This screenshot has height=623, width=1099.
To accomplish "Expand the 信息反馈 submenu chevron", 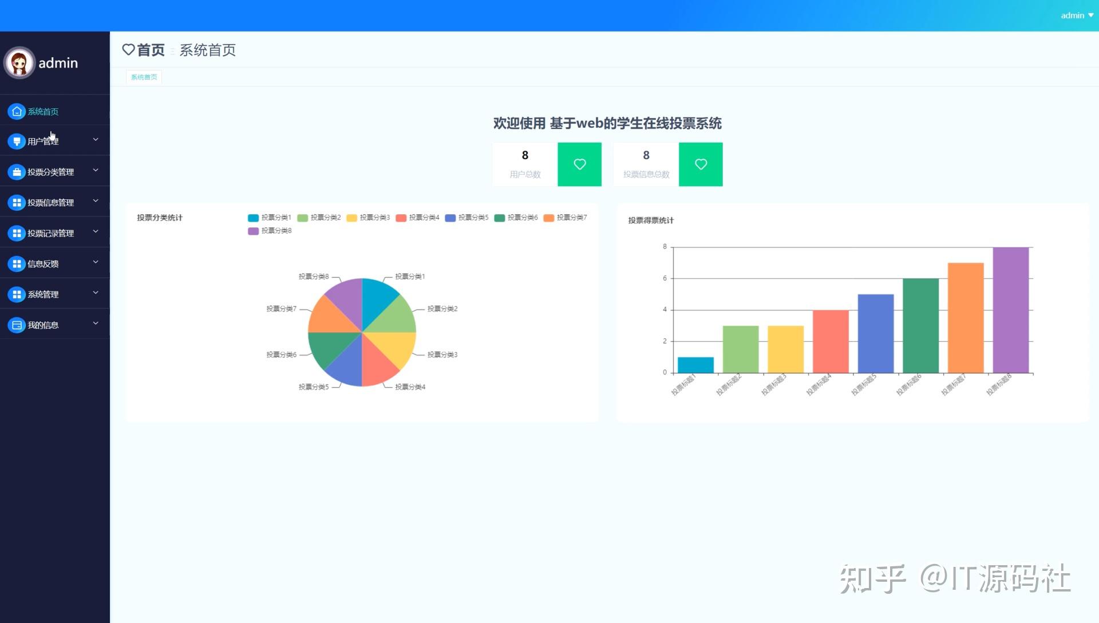I will tap(96, 262).
